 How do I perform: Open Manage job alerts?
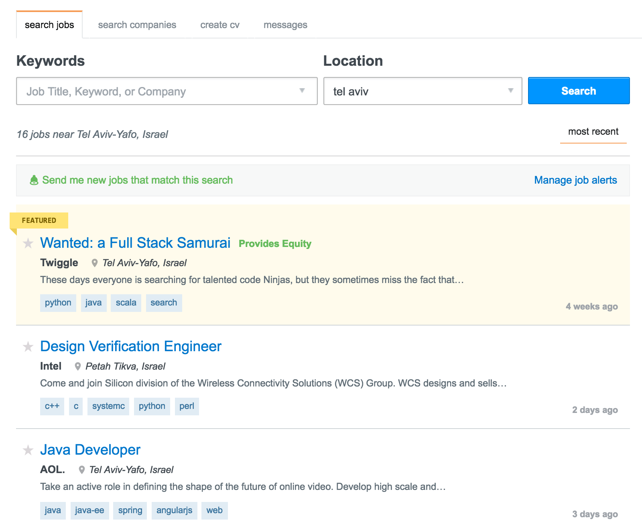575,180
